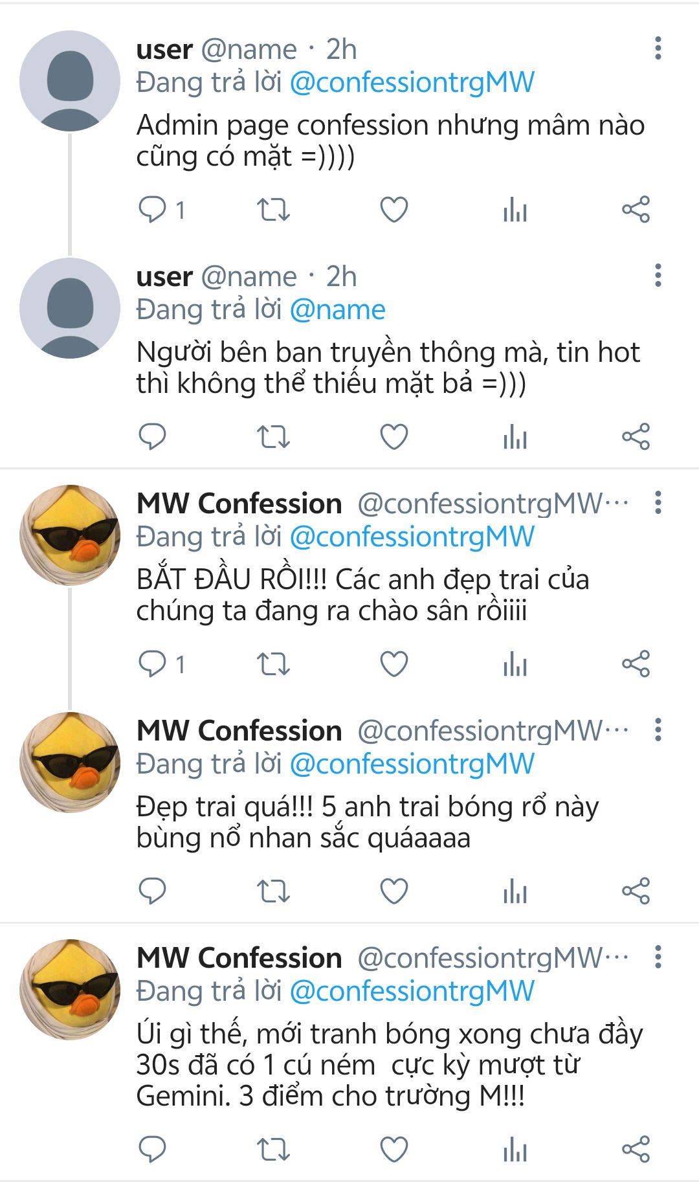Image resolution: width=699 pixels, height=1182 pixels.
Task: Open more options for first user tweet
Action: pos(658,49)
